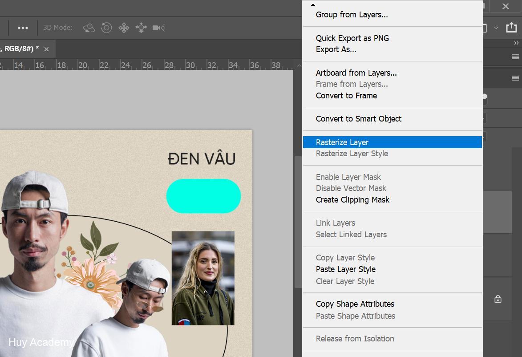Choose Rasterize Layer
The width and height of the screenshot is (522, 357).
tap(392, 142)
